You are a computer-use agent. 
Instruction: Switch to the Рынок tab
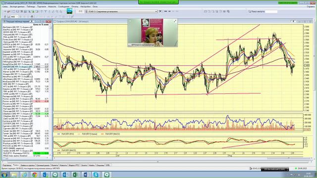[15, 165]
